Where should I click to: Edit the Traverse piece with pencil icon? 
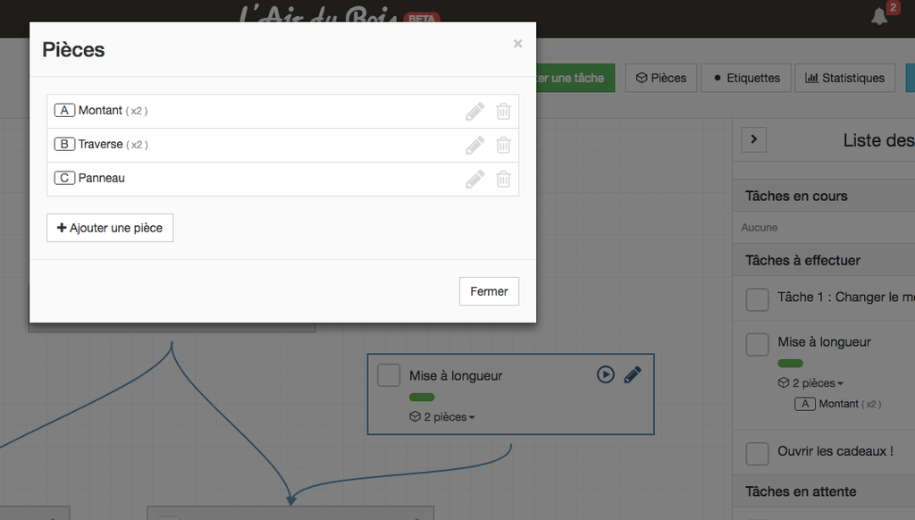point(475,146)
